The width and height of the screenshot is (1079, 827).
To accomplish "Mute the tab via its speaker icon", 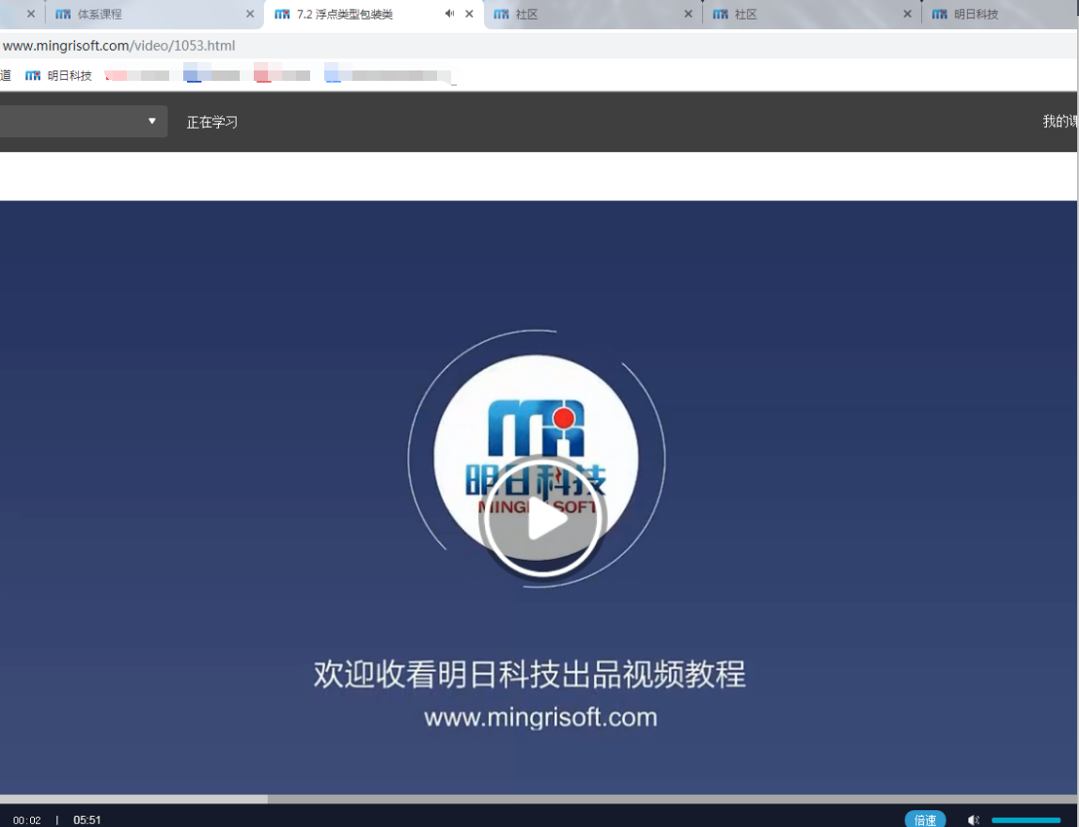I will pyautogui.click(x=449, y=14).
